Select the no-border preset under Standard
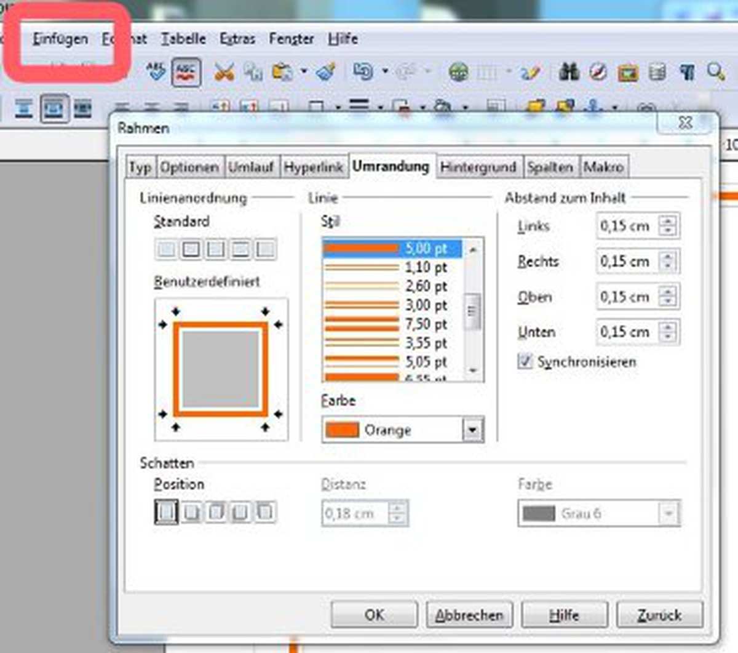The width and height of the screenshot is (738, 653). 166,249
